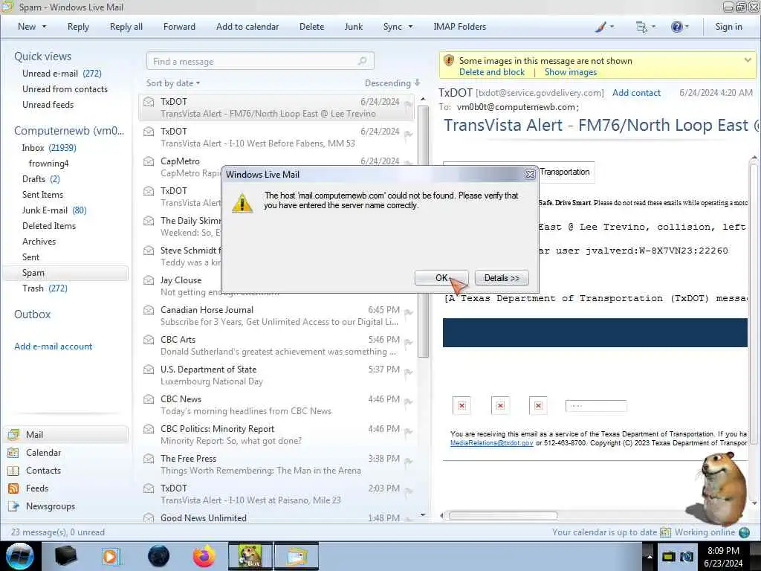Flag the Canadian Horse Journal message
Screen dimensions: 761x571
click(x=408, y=313)
